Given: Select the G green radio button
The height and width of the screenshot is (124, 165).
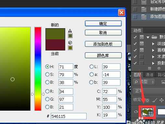Looking at the screenshot, I should click(x=47, y=99).
